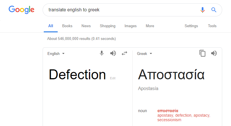Listen to the Greek translation audio
Image resolution: width=231 pixels, height=126 pixels.
click(x=214, y=53)
